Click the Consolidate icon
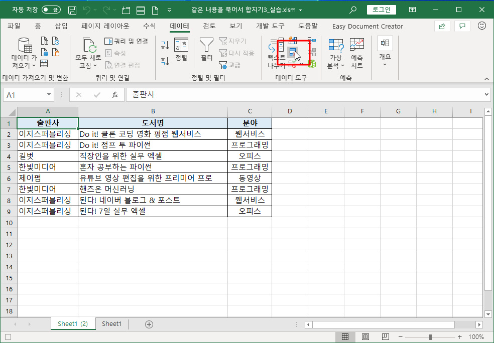This screenshot has width=494, height=343. 312,40
